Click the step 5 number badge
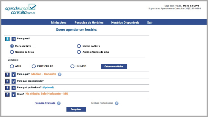The image size is (208, 117). [x=7, y=94]
